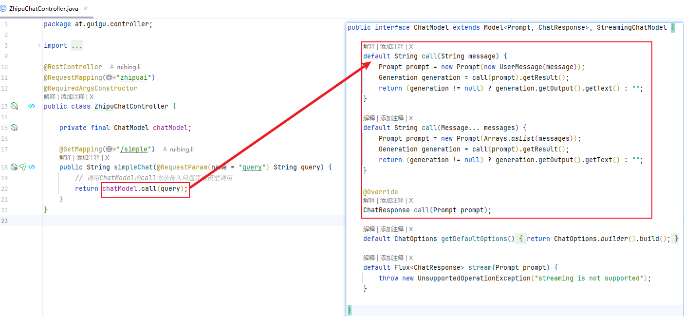Click 解释 above ChatResponse call(Prompt prompt)
Viewport: 684px width, 317px height.
click(369, 201)
